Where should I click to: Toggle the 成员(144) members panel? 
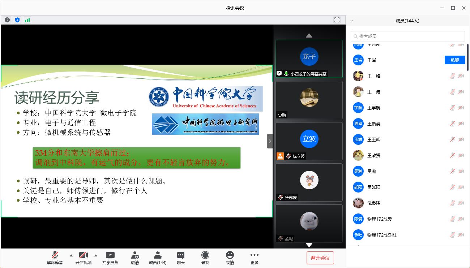click(x=158, y=258)
